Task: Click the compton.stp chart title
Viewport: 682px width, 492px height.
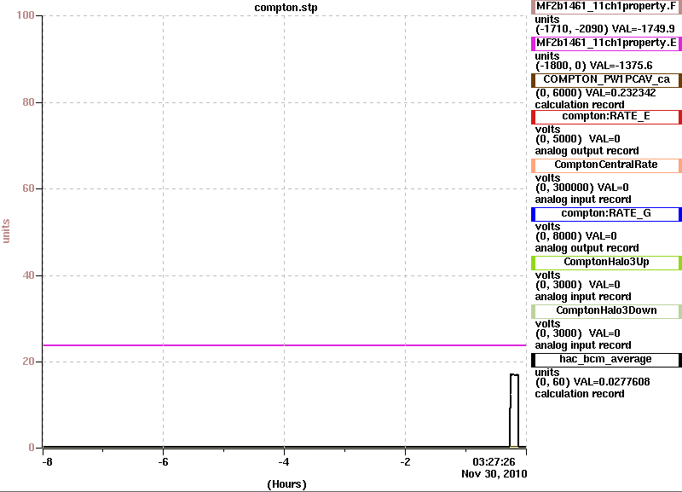Action: coord(286,8)
